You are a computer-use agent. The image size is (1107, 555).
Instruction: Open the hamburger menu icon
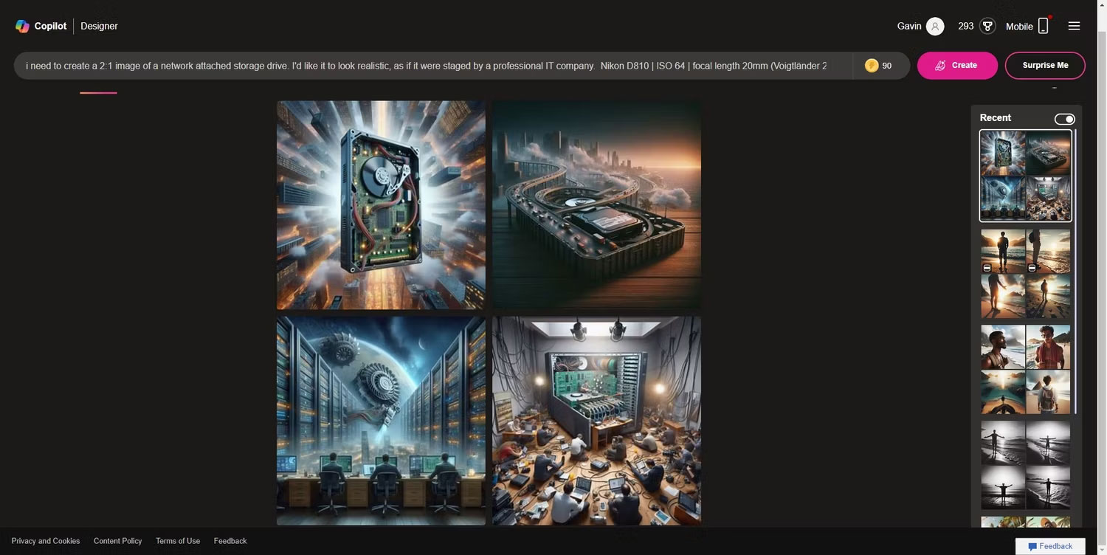point(1075,26)
